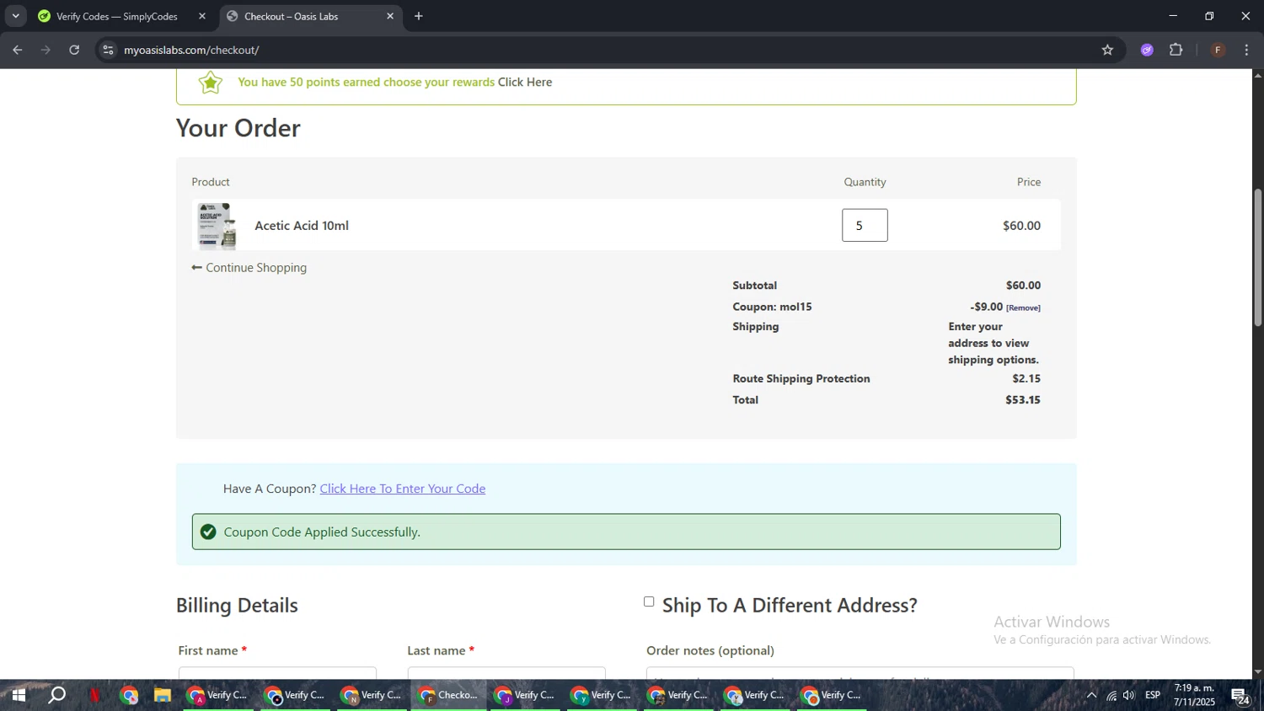Open the Chrome profile avatar

click(x=1218, y=50)
